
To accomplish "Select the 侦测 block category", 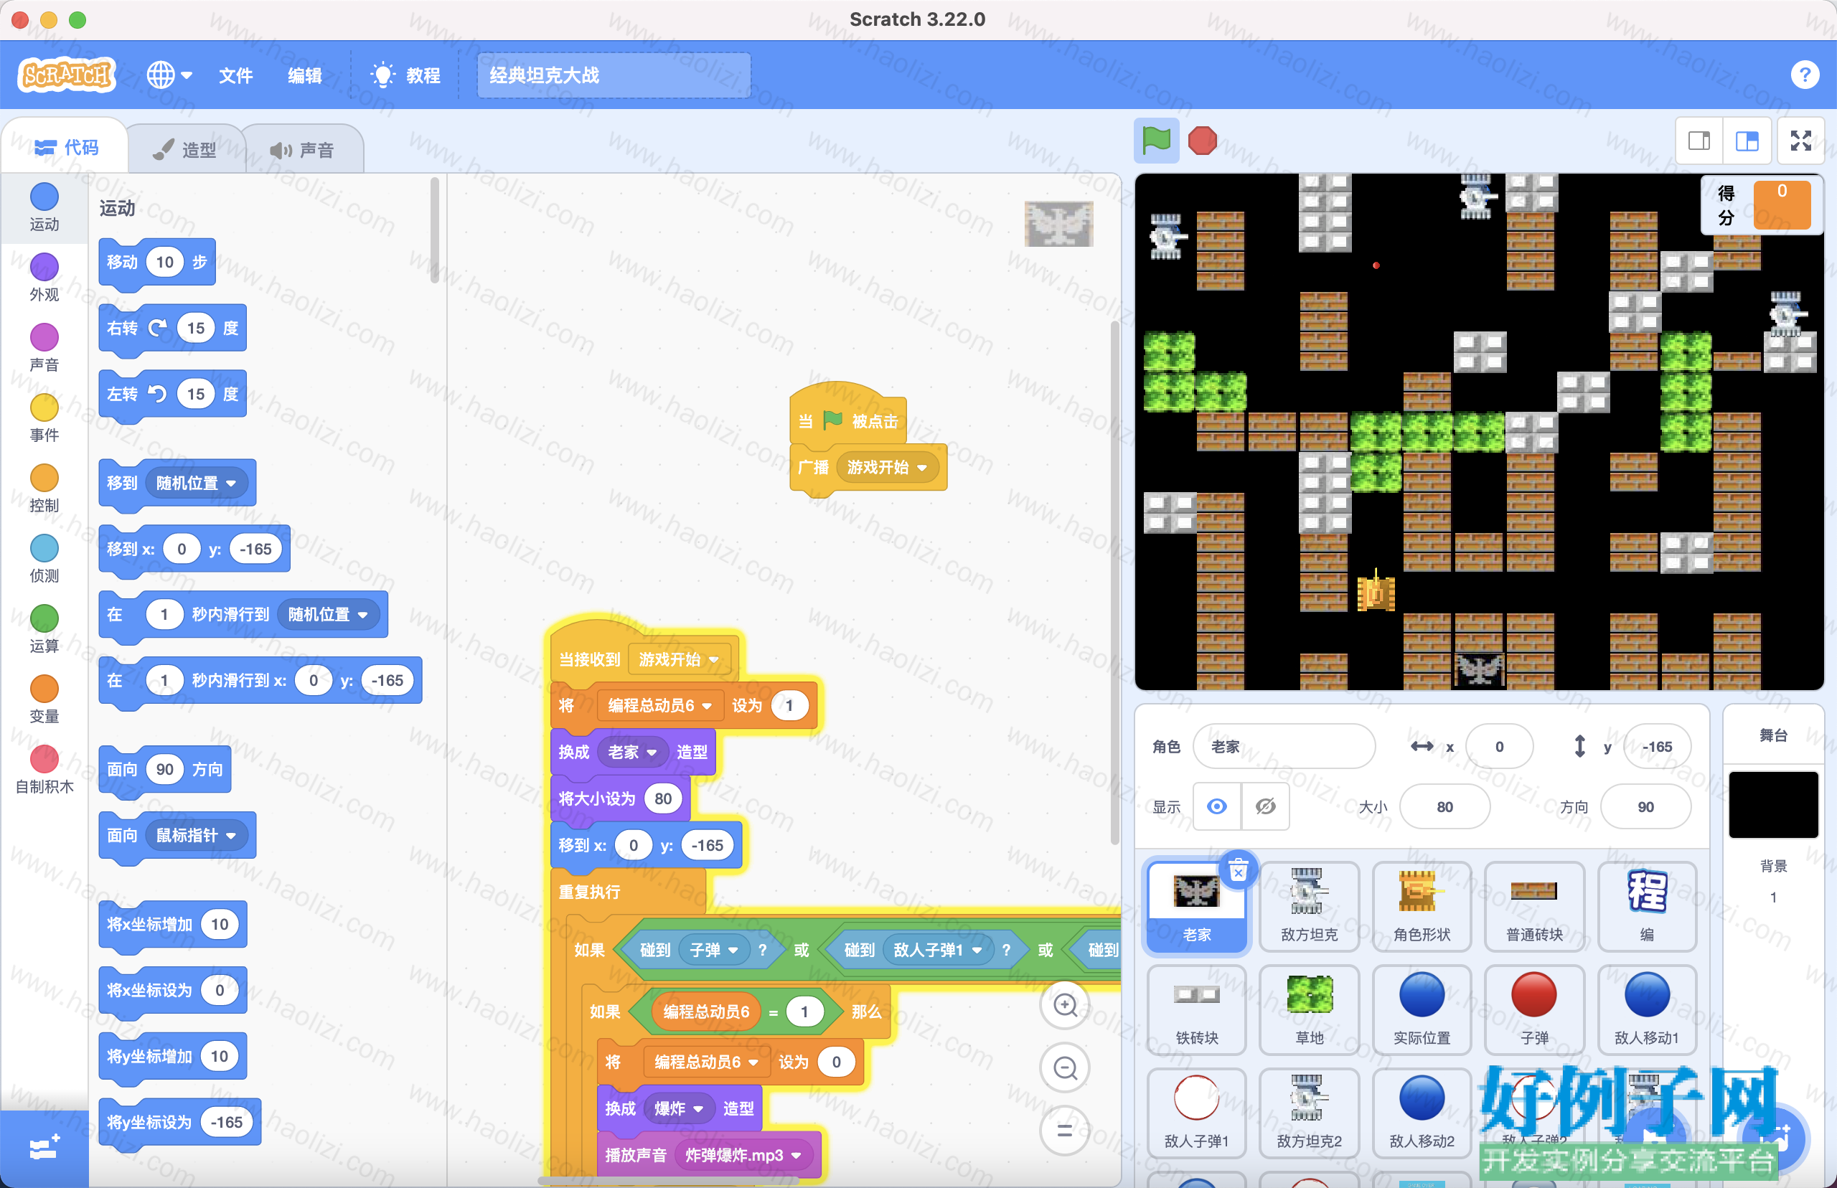I will pyautogui.click(x=44, y=559).
